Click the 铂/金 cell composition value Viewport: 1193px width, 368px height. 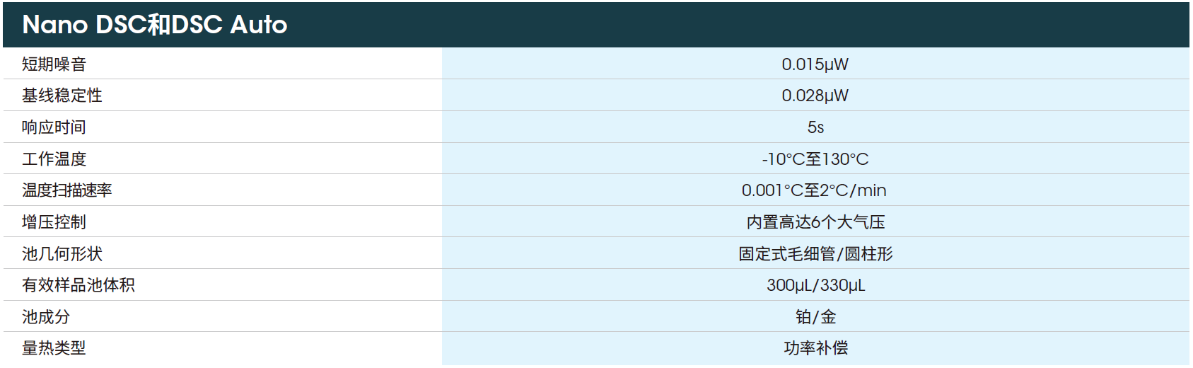point(815,317)
